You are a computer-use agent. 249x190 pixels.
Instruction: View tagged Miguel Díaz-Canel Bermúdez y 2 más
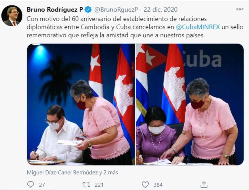(72, 172)
